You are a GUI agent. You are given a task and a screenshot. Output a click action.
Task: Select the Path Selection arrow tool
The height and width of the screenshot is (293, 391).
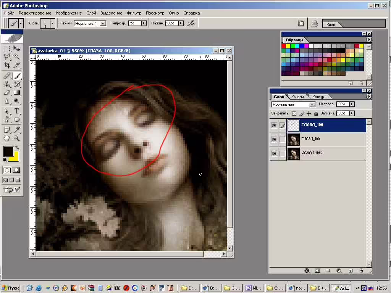(7, 111)
